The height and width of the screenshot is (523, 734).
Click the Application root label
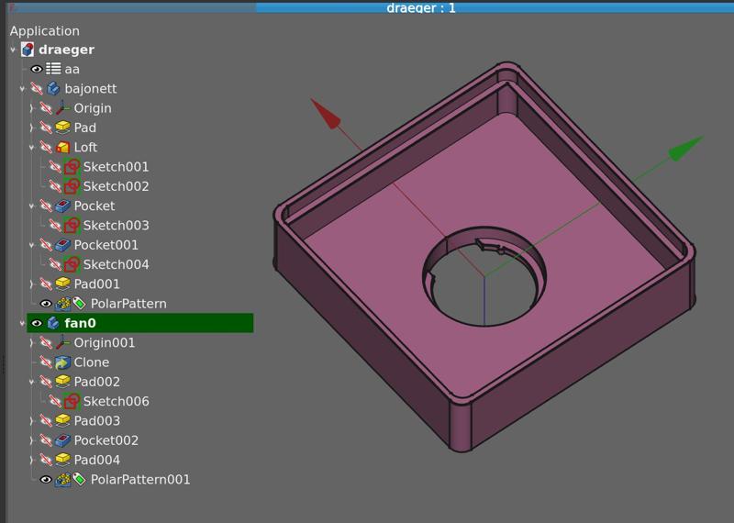pos(44,31)
